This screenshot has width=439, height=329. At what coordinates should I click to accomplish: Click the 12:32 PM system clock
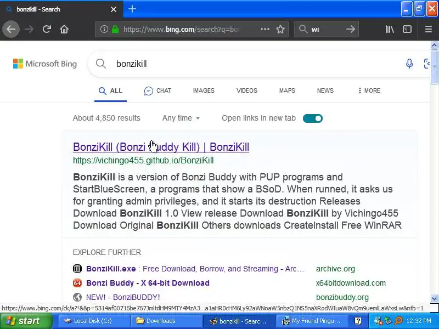(419, 321)
